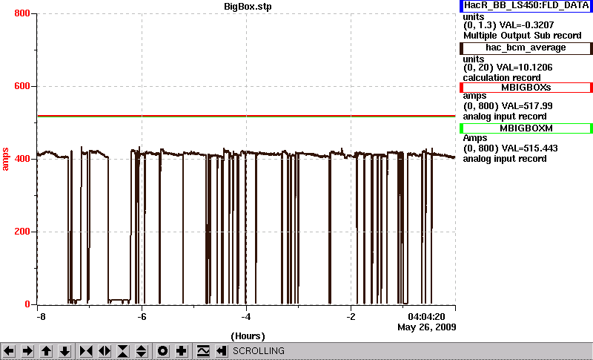
Task: Click the return-to-scrolling arrow icon
Action: [x=222, y=351]
